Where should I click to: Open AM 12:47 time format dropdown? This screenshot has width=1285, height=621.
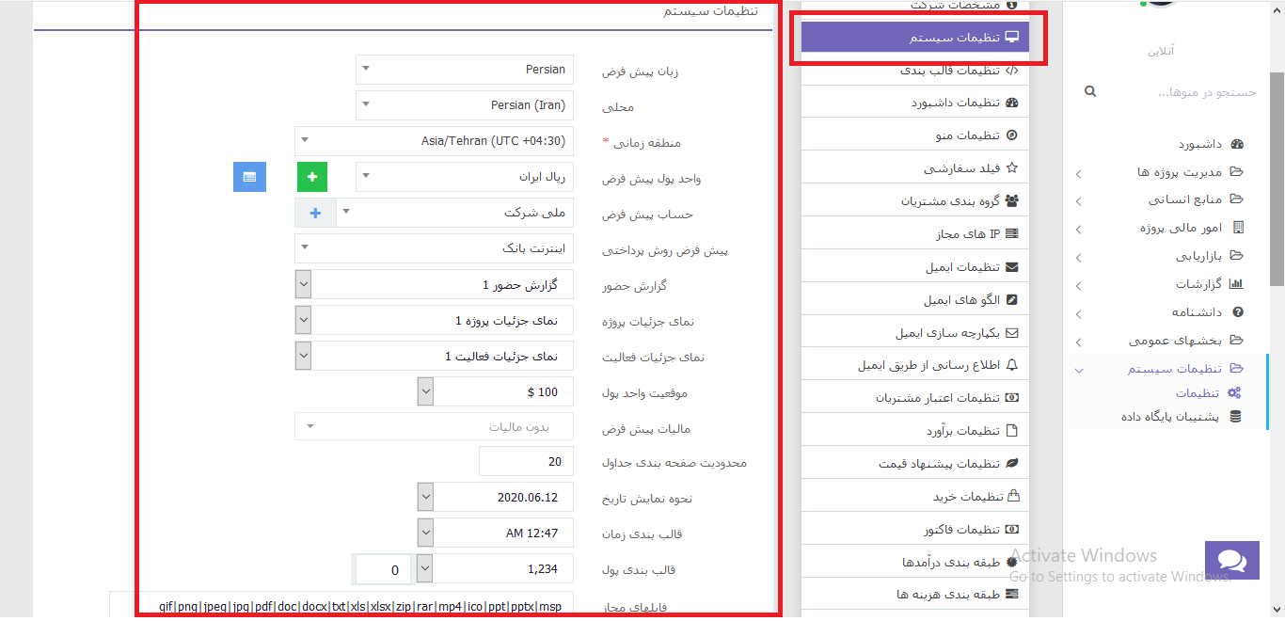click(x=495, y=533)
